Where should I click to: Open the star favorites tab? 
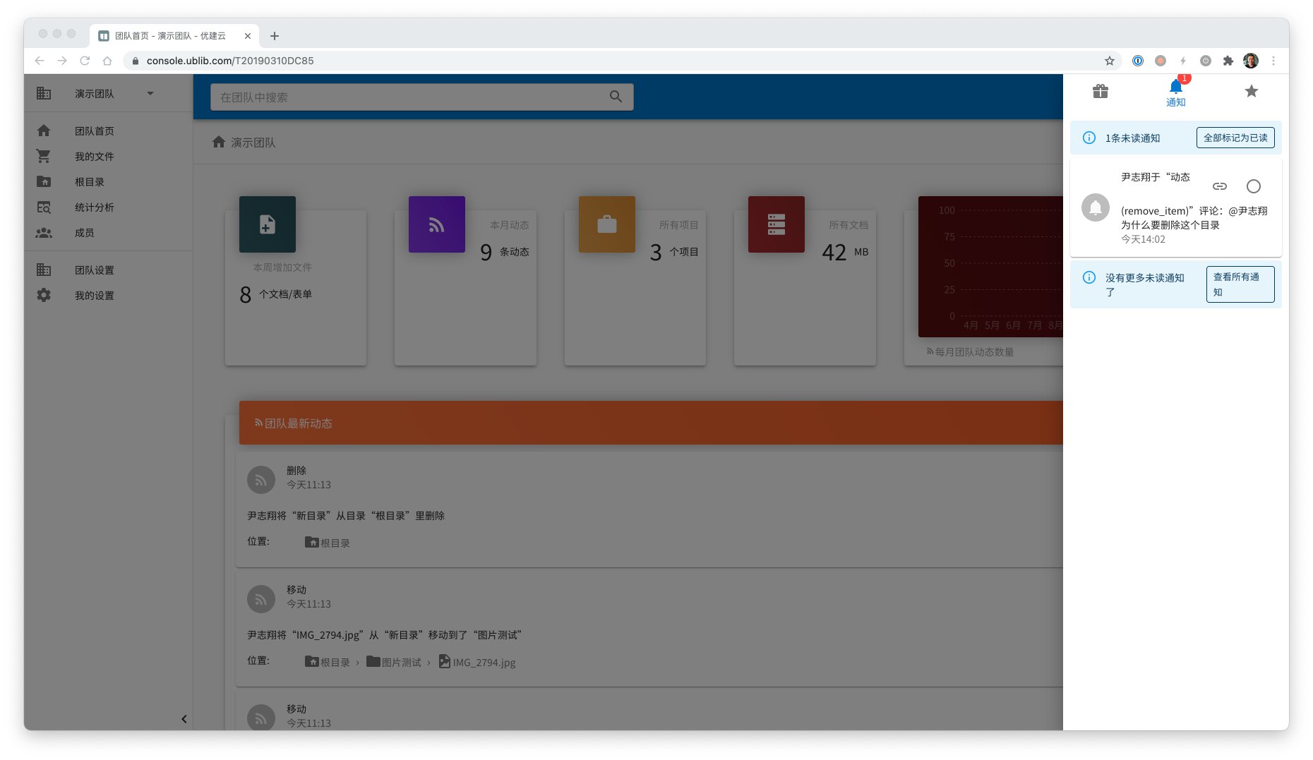click(x=1251, y=91)
